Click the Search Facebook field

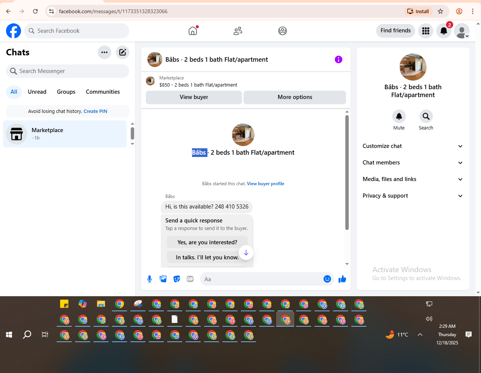point(77,31)
